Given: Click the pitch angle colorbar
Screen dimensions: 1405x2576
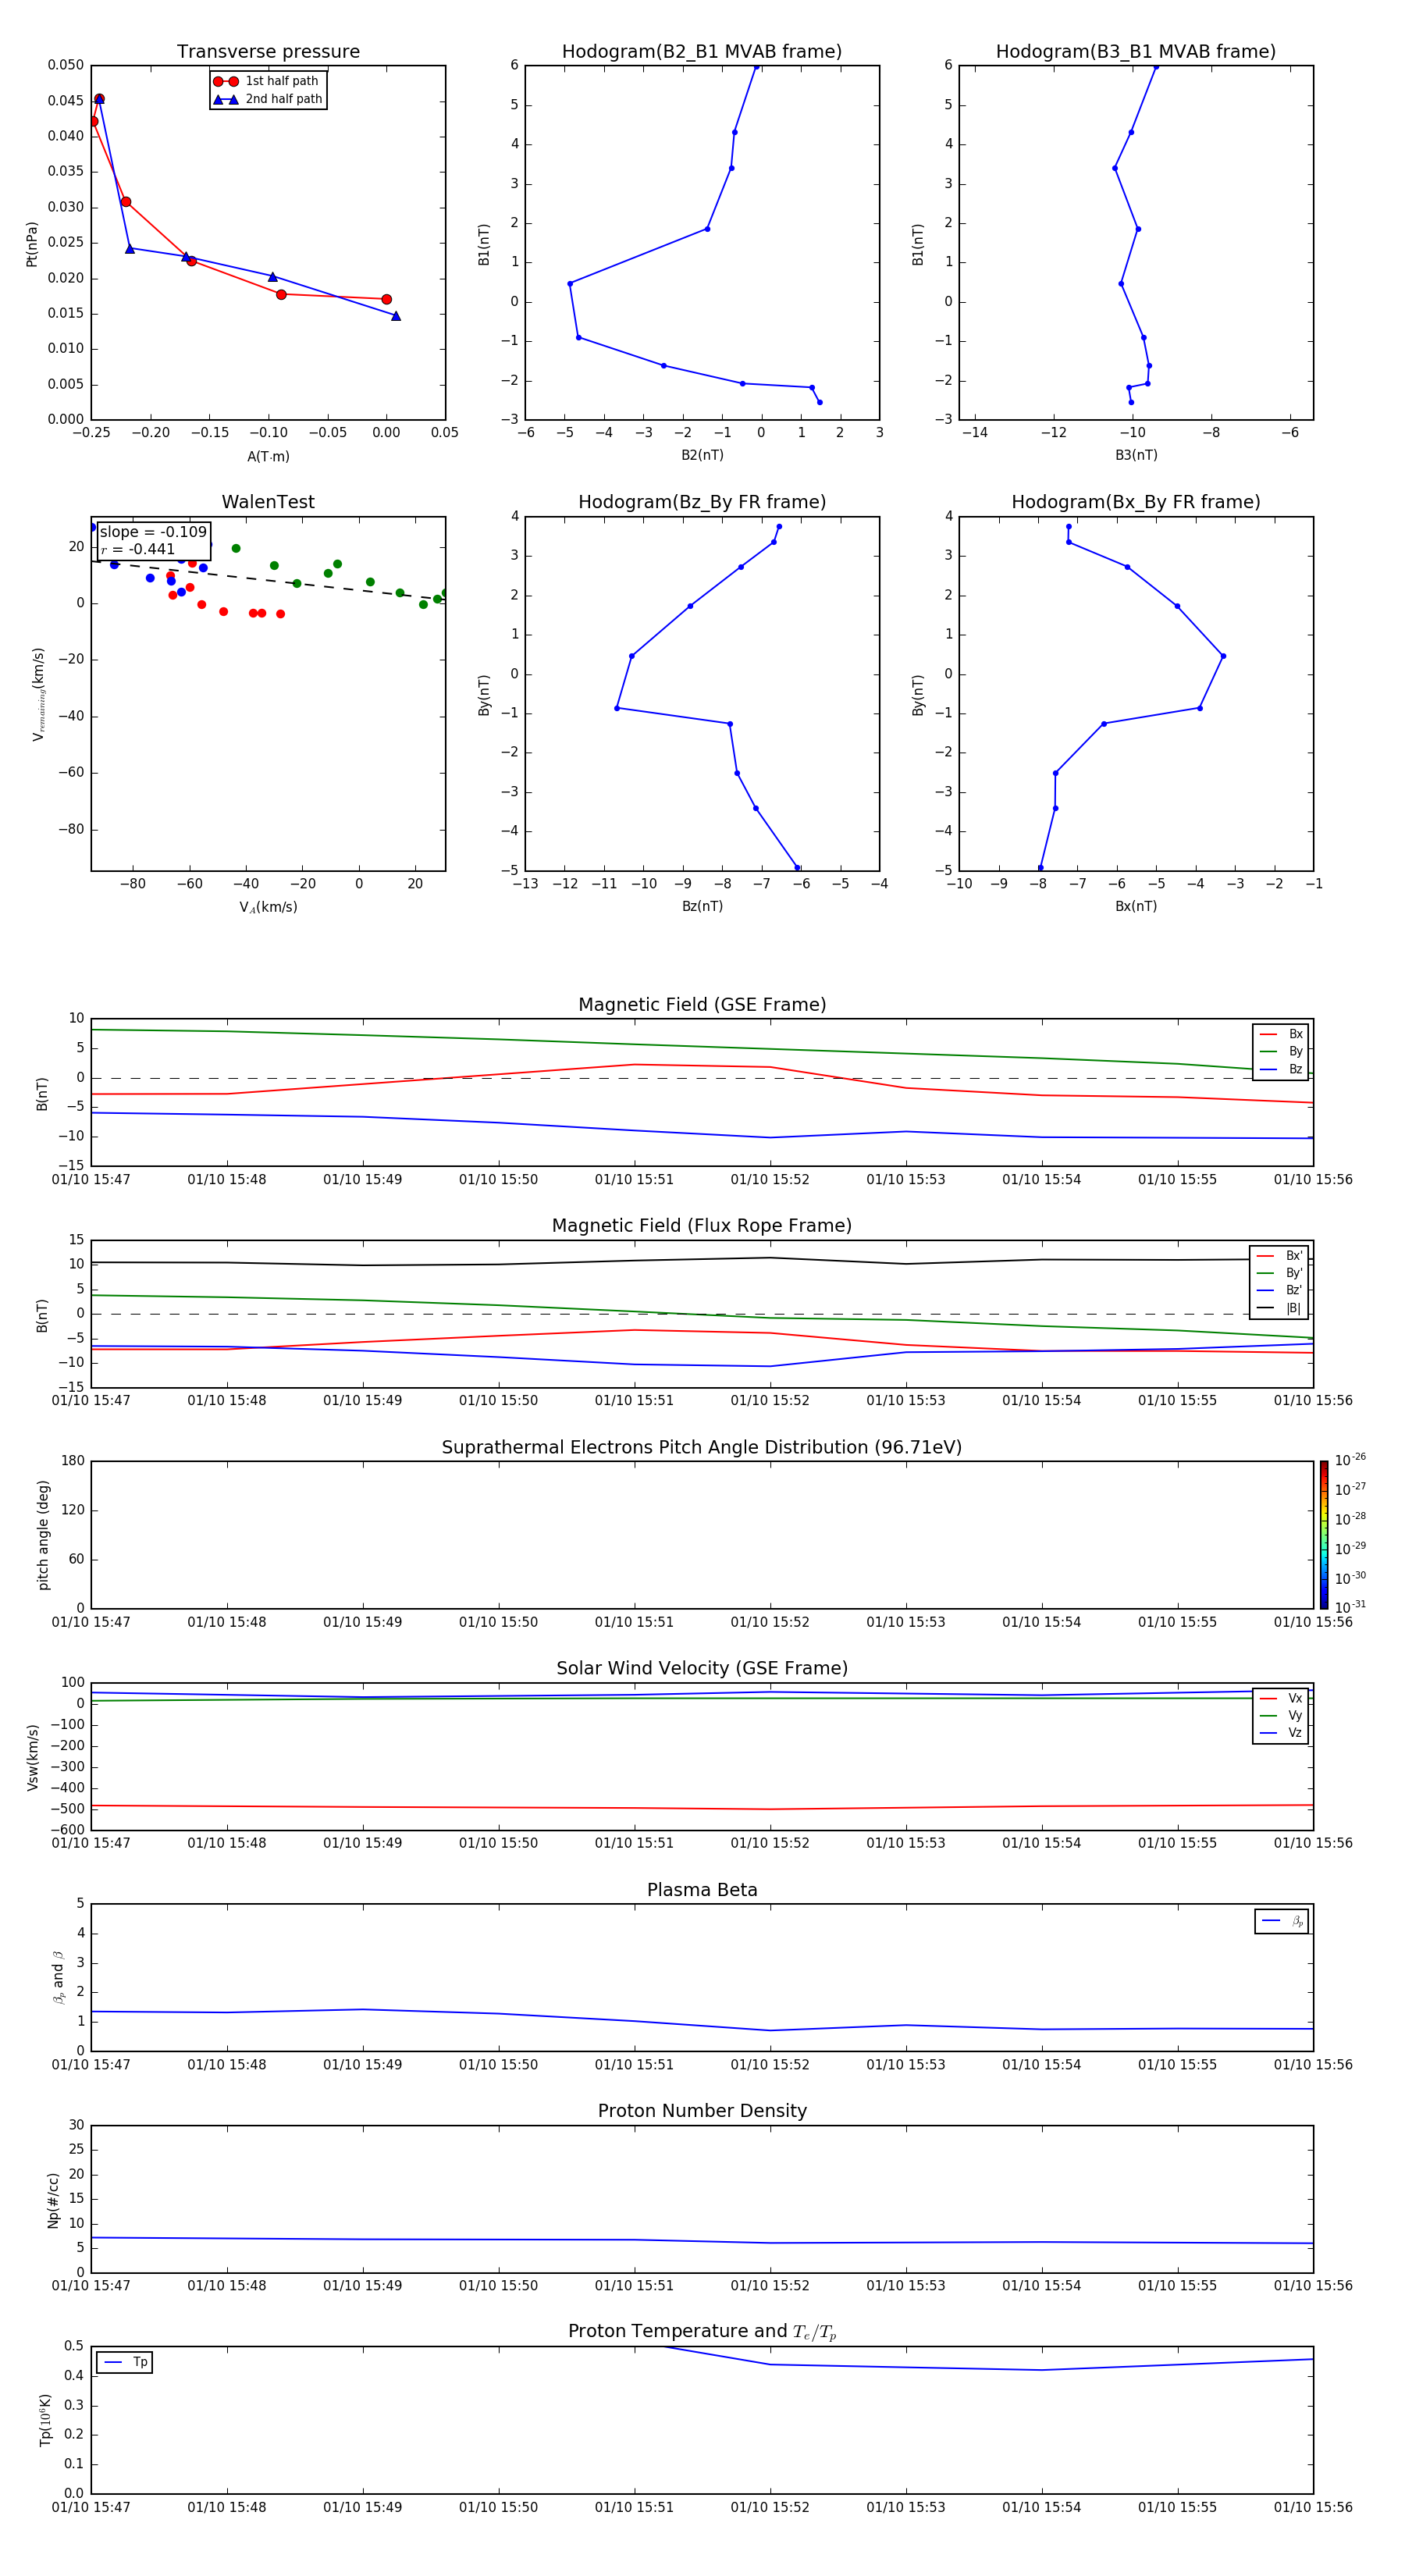Looking at the screenshot, I should point(1323,1535).
